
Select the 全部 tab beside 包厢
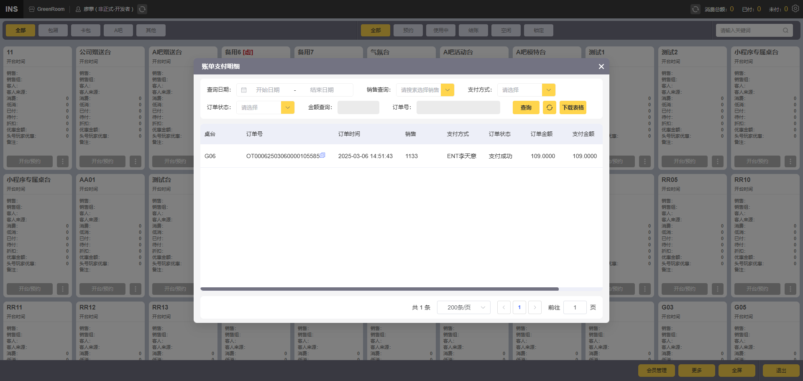(20, 30)
